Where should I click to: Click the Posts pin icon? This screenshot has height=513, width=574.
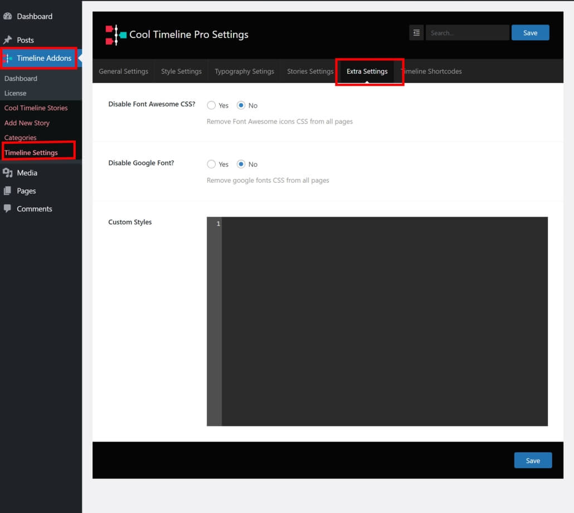click(x=8, y=40)
